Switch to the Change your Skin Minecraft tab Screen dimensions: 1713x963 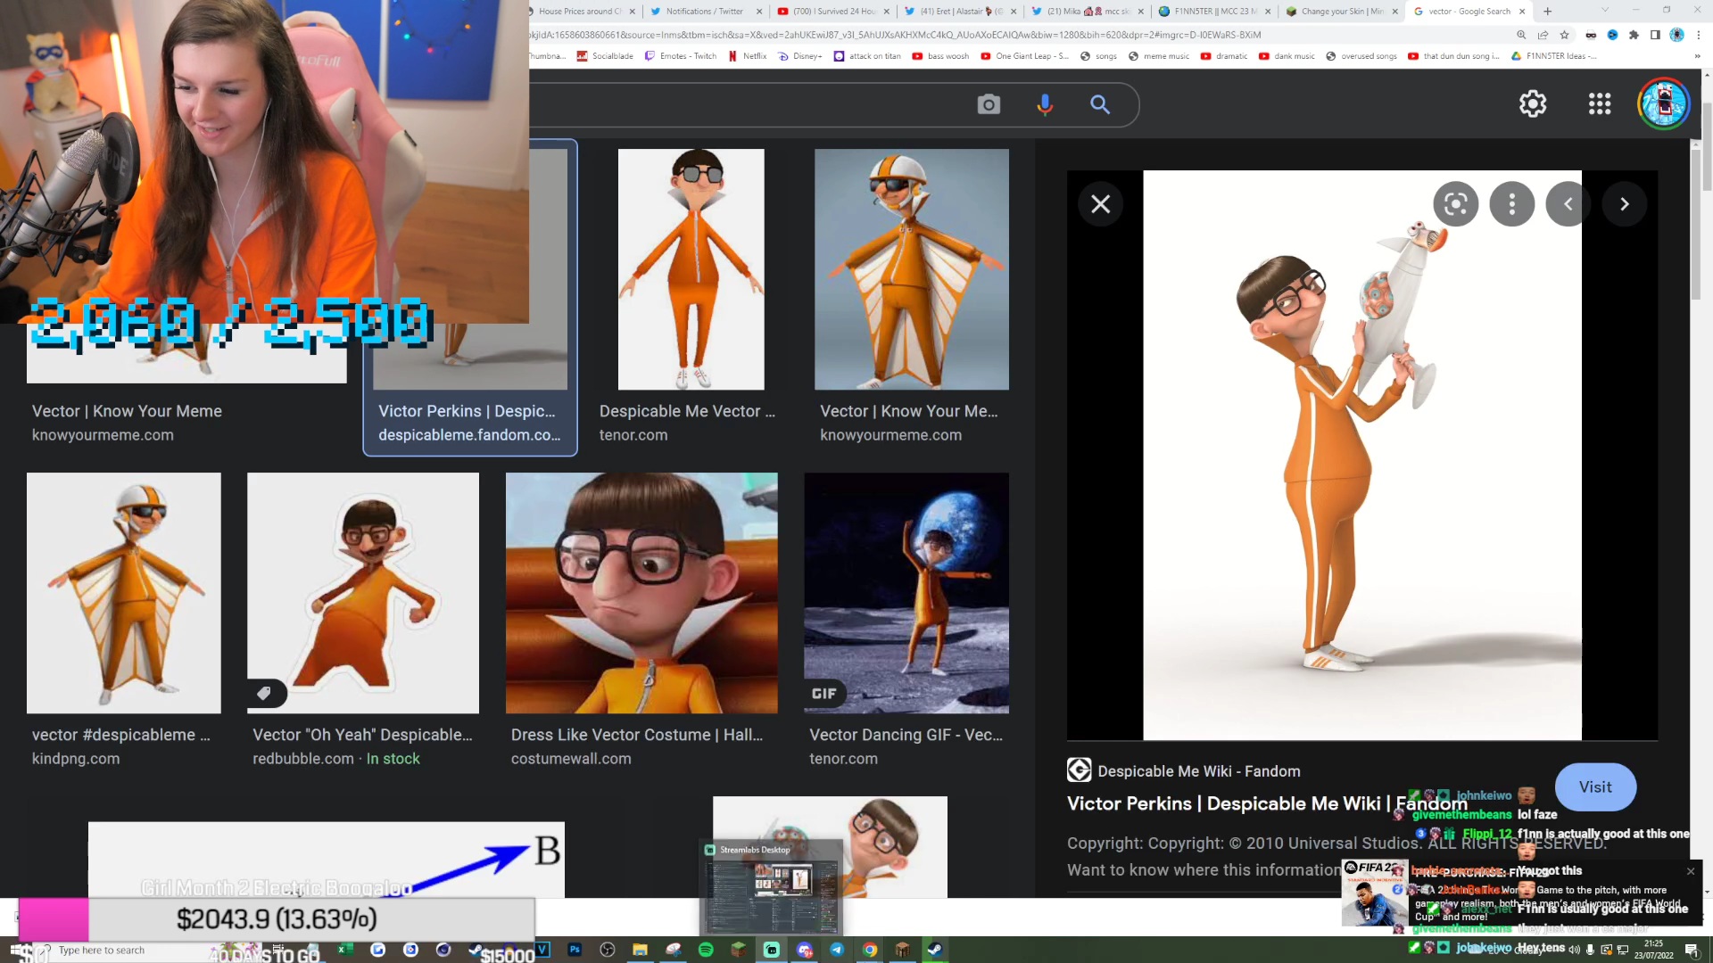point(1342,12)
